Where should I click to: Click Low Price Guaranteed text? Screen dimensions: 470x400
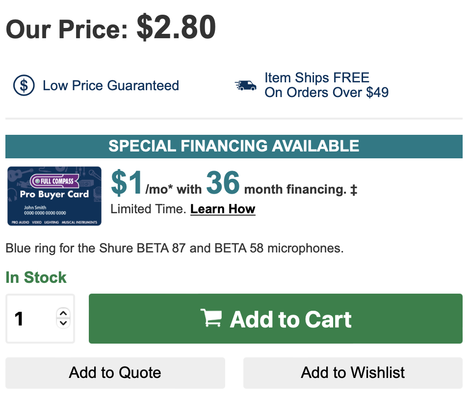pyautogui.click(x=111, y=86)
